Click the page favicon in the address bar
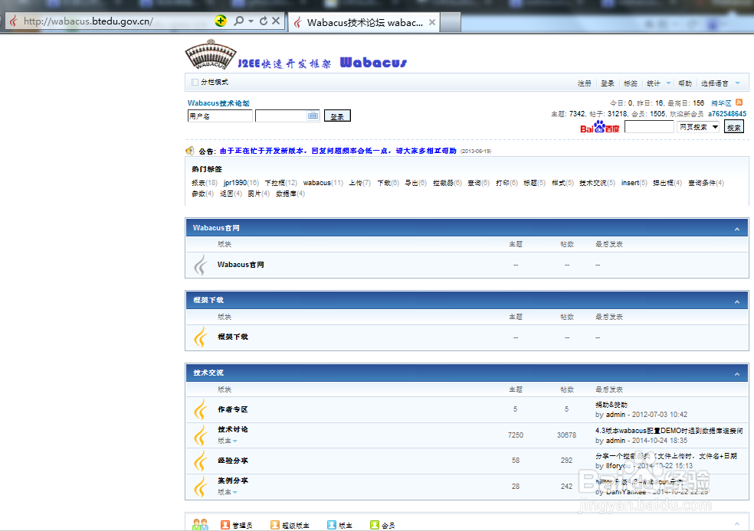Viewport: 754px width, 531px height. point(14,21)
